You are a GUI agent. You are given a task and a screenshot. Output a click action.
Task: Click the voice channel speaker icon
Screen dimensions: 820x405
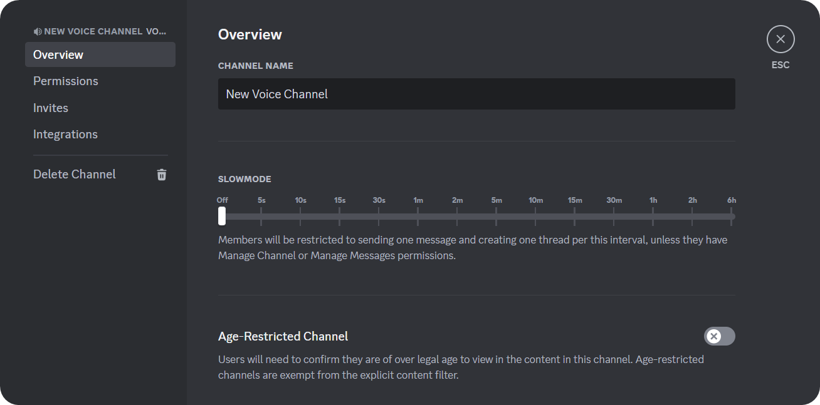pos(38,31)
